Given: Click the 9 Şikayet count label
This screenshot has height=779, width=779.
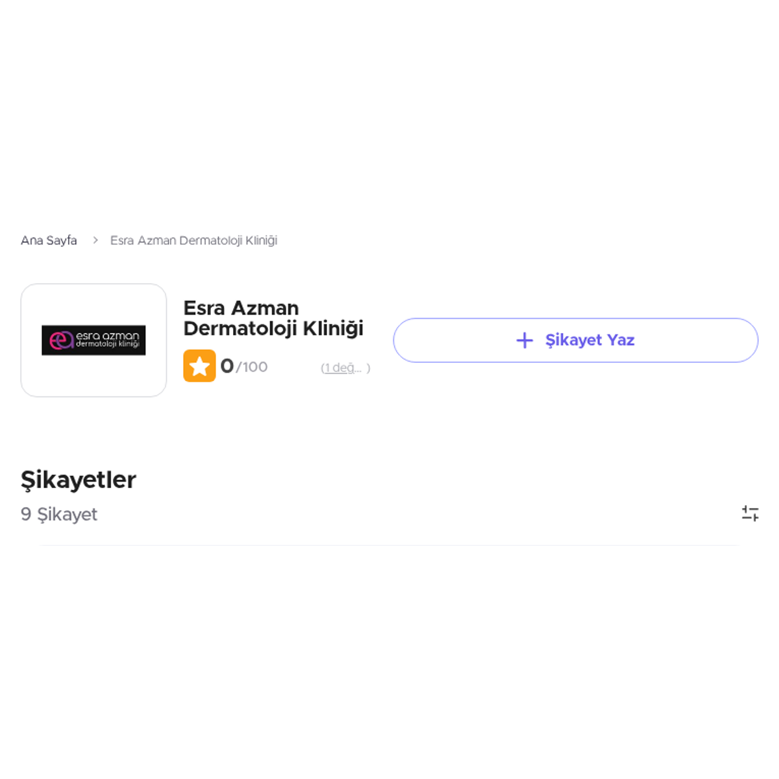Looking at the screenshot, I should 59,514.
